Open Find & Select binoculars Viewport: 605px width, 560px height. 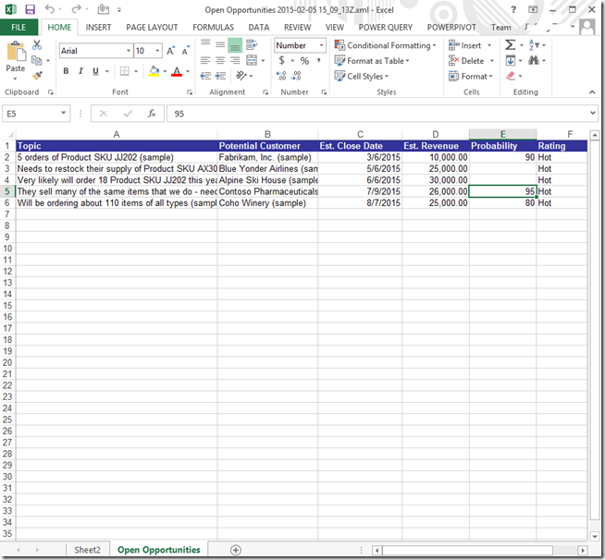point(534,60)
